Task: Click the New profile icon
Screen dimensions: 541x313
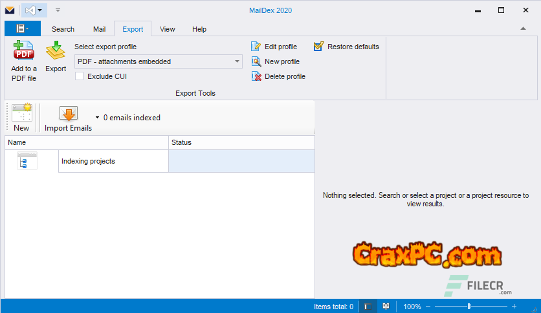Action: (x=256, y=61)
